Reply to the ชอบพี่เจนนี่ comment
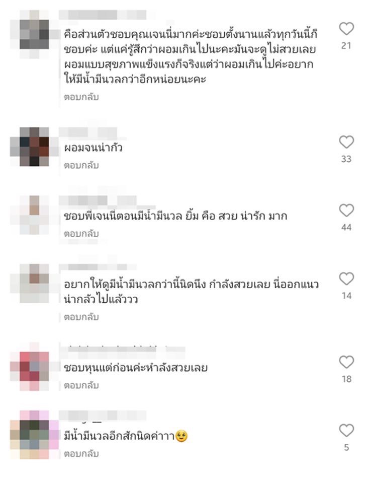This screenshot has width=366, height=477. click(81, 234)
